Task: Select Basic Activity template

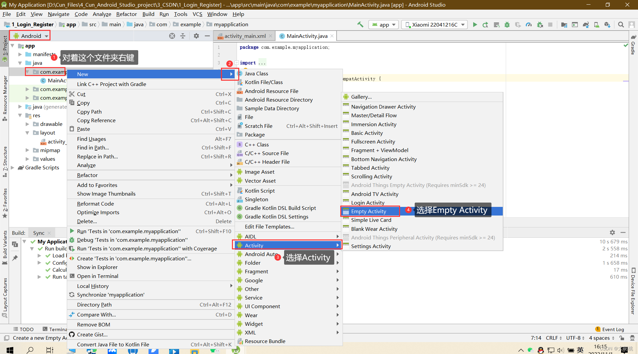Action: (x=422, y=133)
